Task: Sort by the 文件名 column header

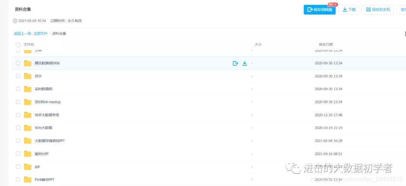Action: point(29,45)
